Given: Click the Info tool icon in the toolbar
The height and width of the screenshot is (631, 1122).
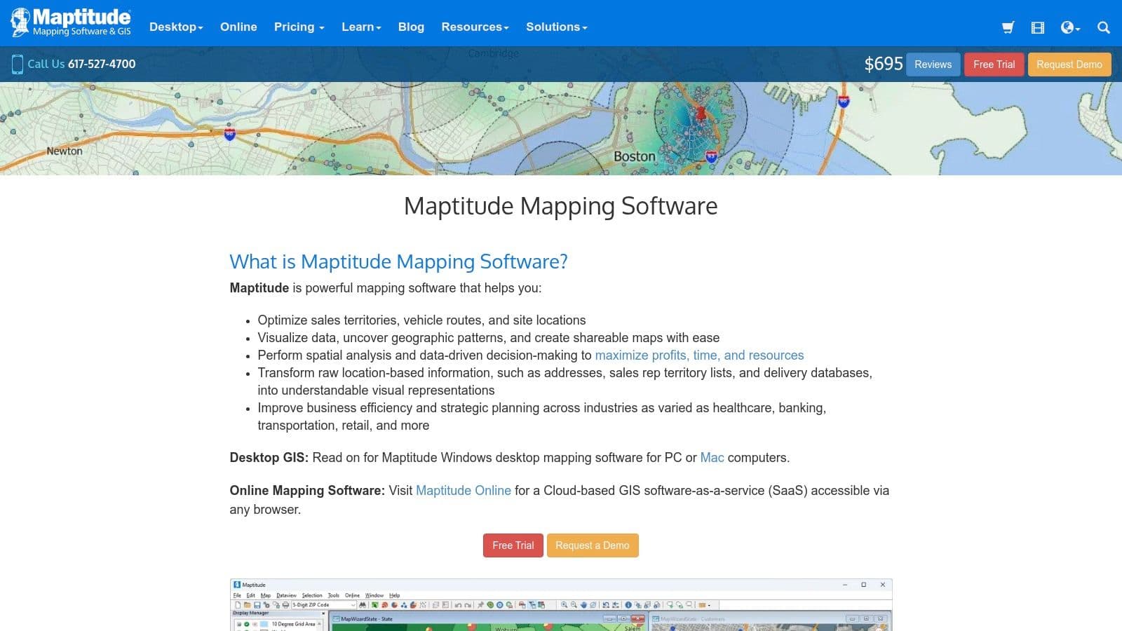Looking at the screenshot, I should point(629,604).
